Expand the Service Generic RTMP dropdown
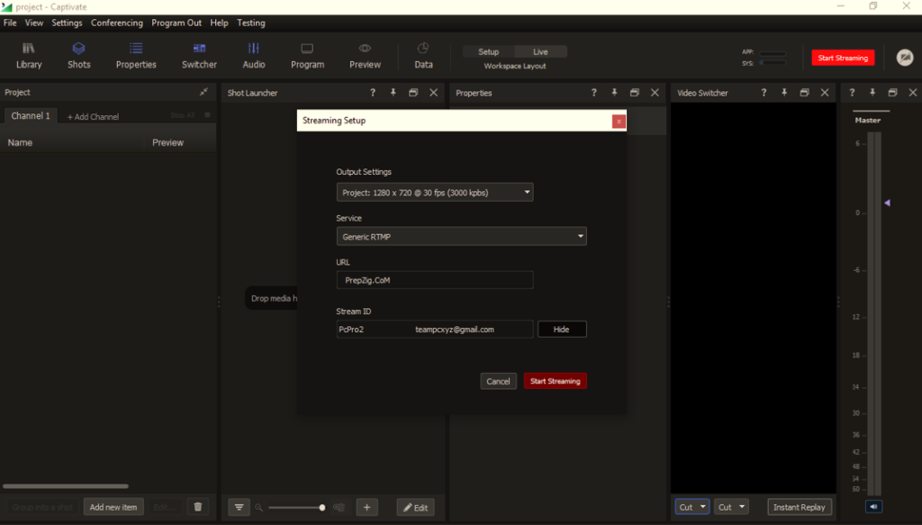 462,236
